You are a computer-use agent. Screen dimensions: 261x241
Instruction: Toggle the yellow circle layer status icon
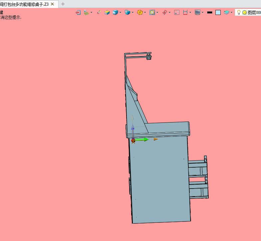click(244, 12)
